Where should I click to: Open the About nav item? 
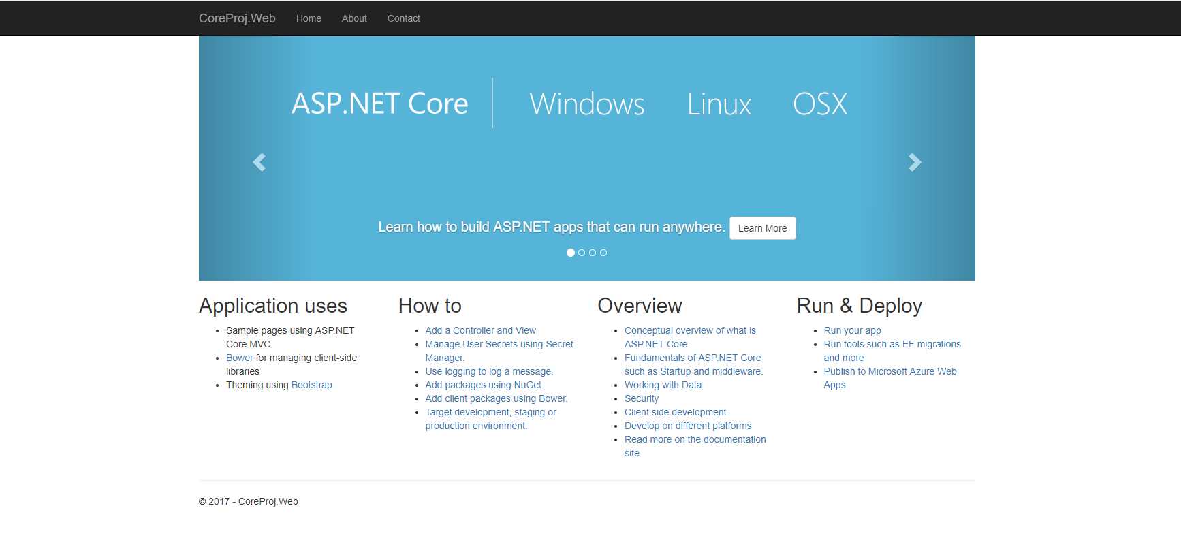tap(354, 18)
